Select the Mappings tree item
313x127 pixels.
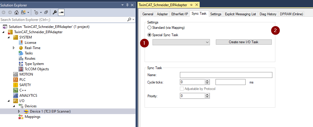pos(32,117)
